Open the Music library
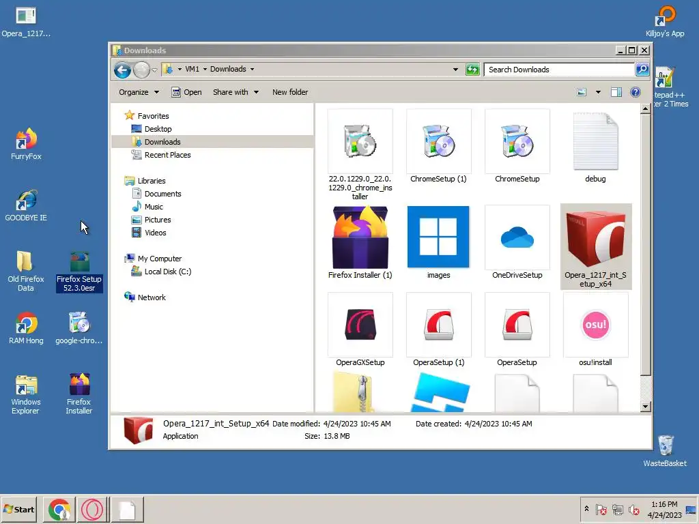This screenshot has height=524, width=699. click(154, 207)
